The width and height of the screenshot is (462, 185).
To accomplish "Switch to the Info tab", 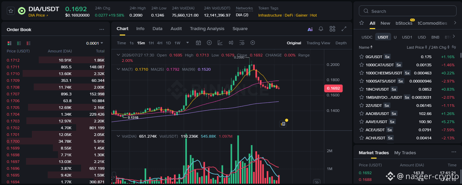I will coord(140,29).
